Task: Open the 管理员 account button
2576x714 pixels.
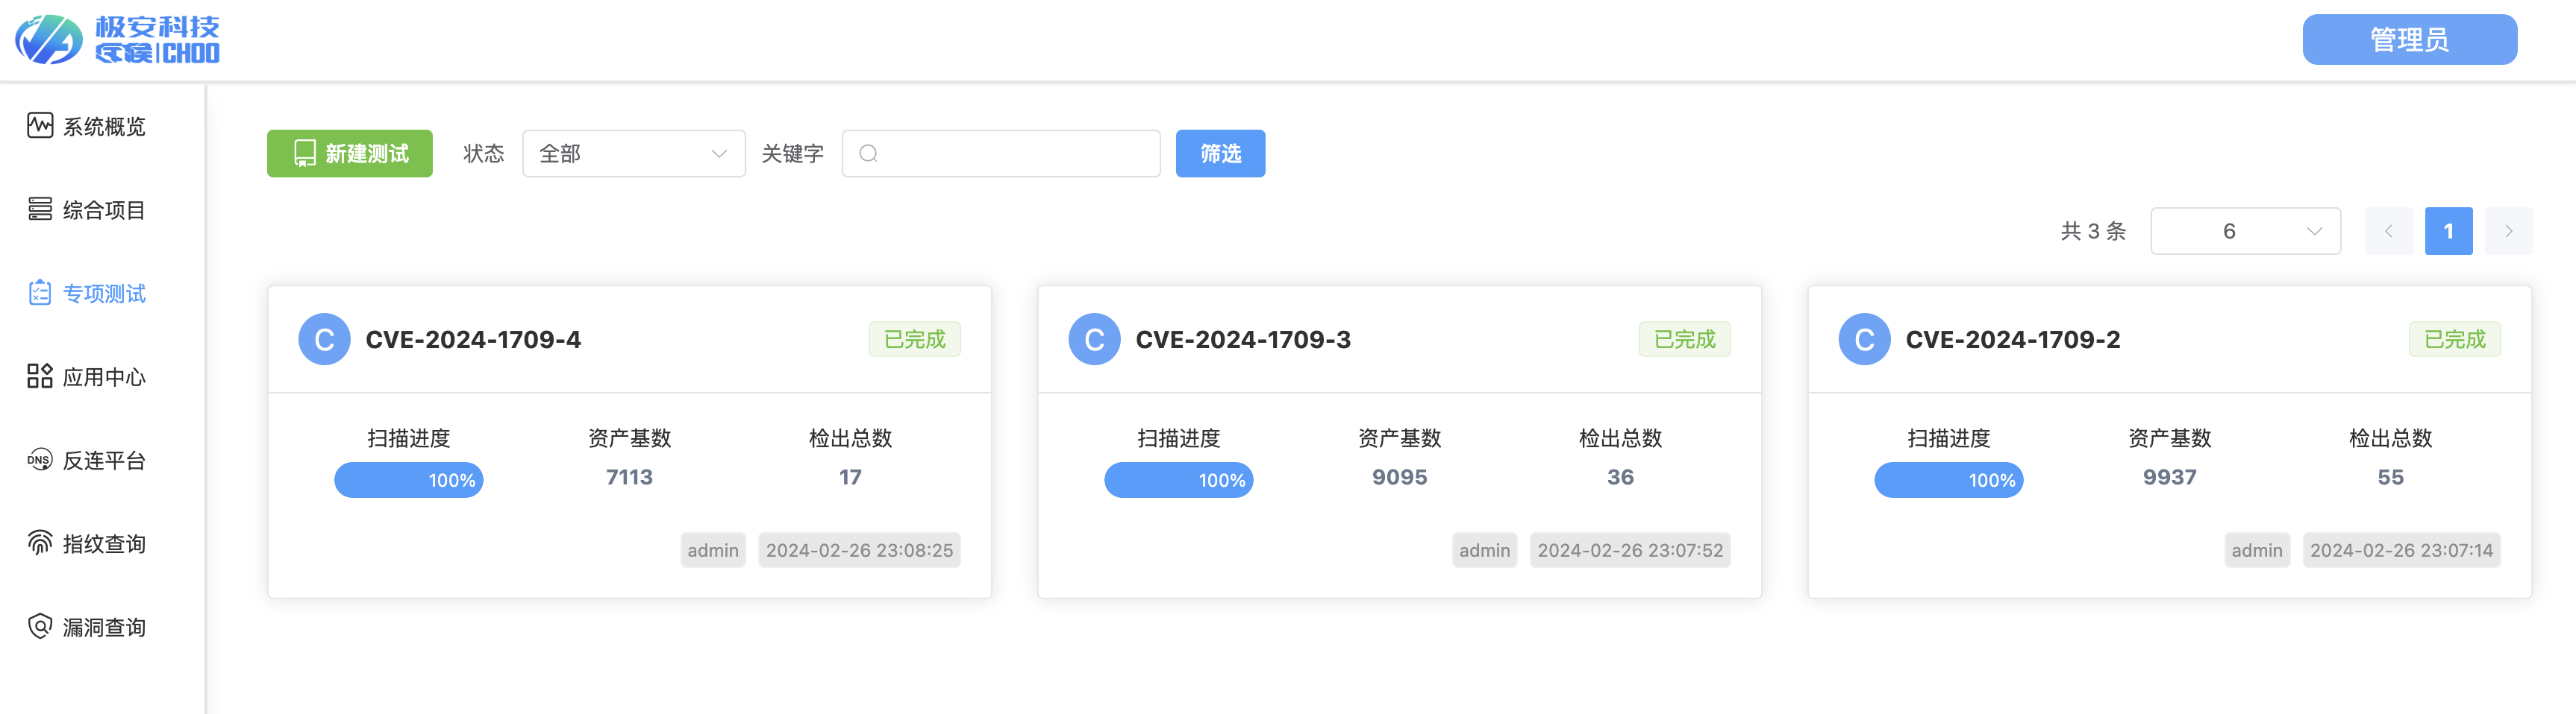Action: coord(2409,40)
